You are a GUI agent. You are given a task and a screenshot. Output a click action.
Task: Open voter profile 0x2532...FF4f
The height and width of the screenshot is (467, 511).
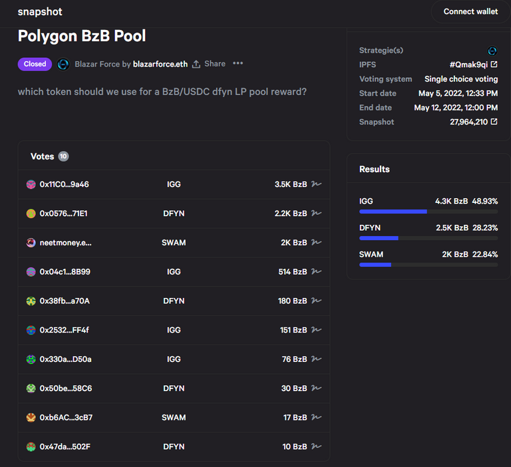64,330
